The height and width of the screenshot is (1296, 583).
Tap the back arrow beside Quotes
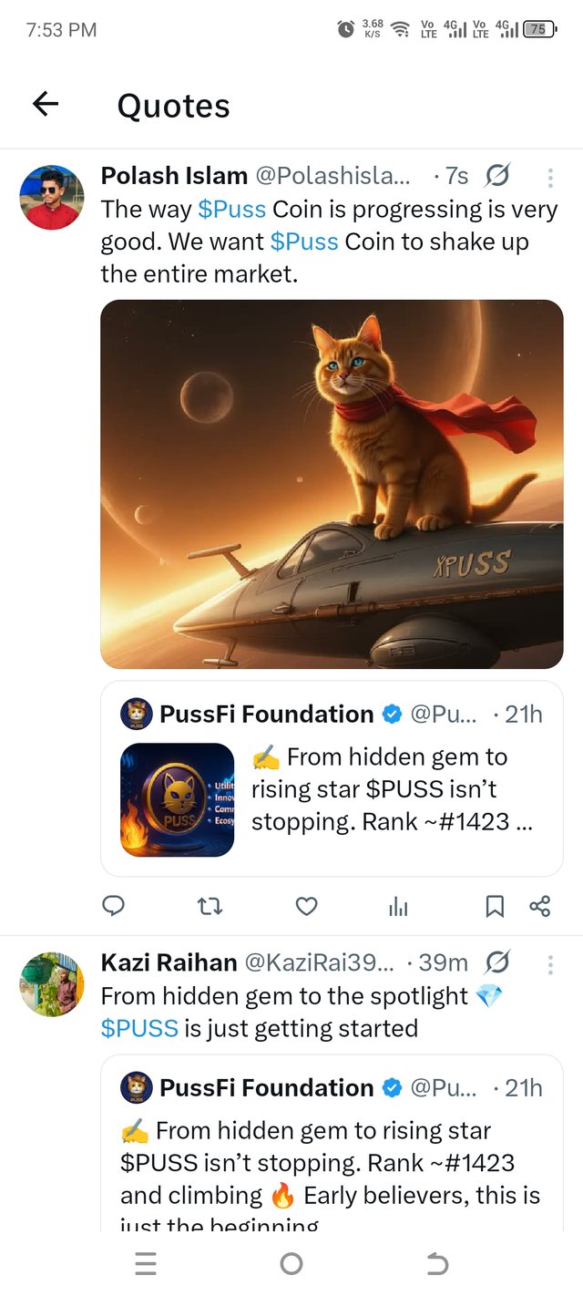[x=46, y=105]
